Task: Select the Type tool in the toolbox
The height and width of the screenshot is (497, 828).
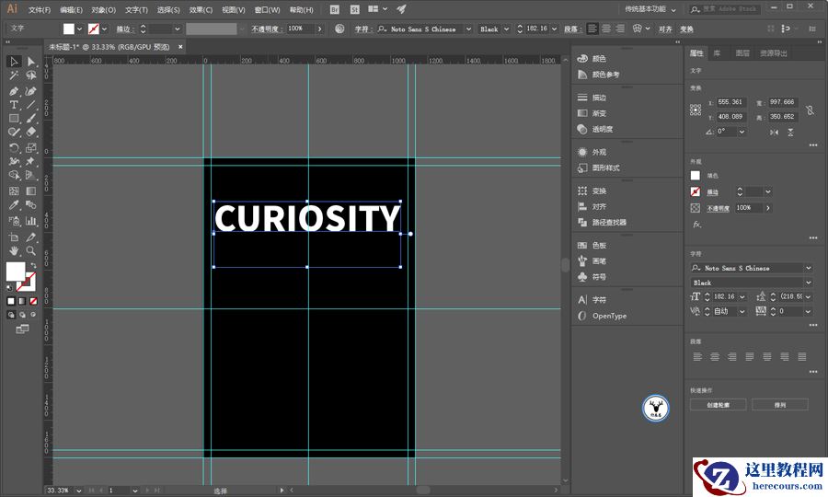Action: coord(14,105)
